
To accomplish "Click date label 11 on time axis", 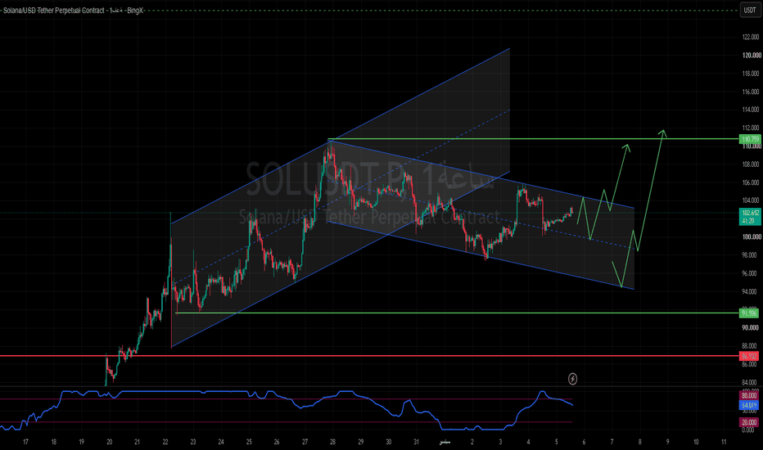I will coord(724,442).
